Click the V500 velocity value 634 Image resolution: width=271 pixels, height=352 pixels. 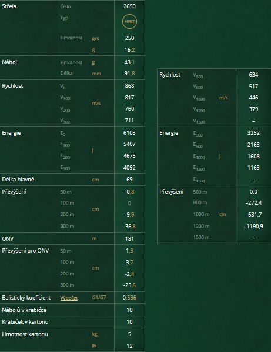tap(253, 75)
